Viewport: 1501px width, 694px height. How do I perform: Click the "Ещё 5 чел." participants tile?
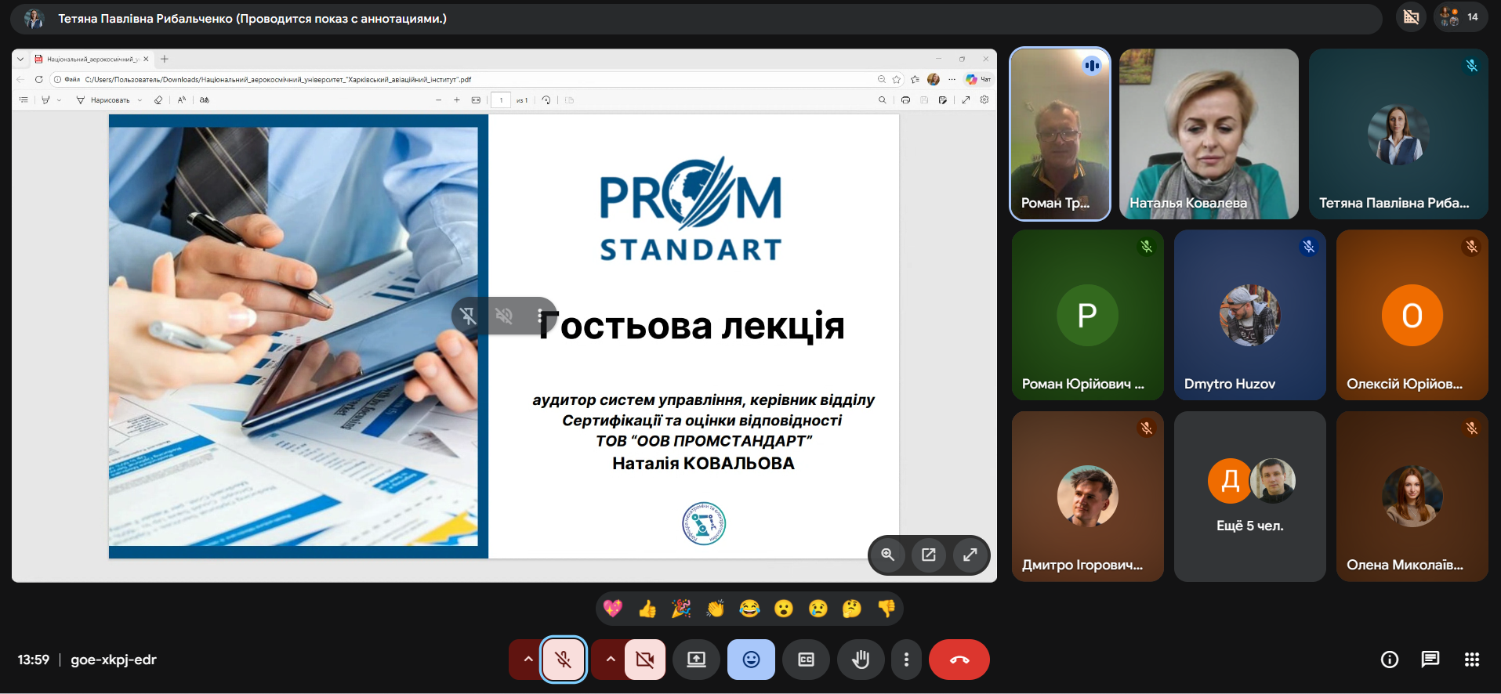point(1249,497)
